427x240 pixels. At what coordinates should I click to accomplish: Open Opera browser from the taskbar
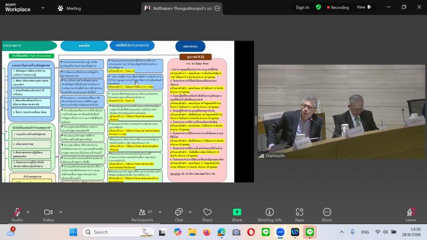(251, 232)
